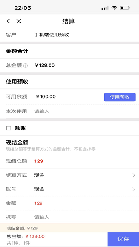Viewport: 139px width, 247px height.
Task: Tap the clock time in status bar
Action: 23,8
